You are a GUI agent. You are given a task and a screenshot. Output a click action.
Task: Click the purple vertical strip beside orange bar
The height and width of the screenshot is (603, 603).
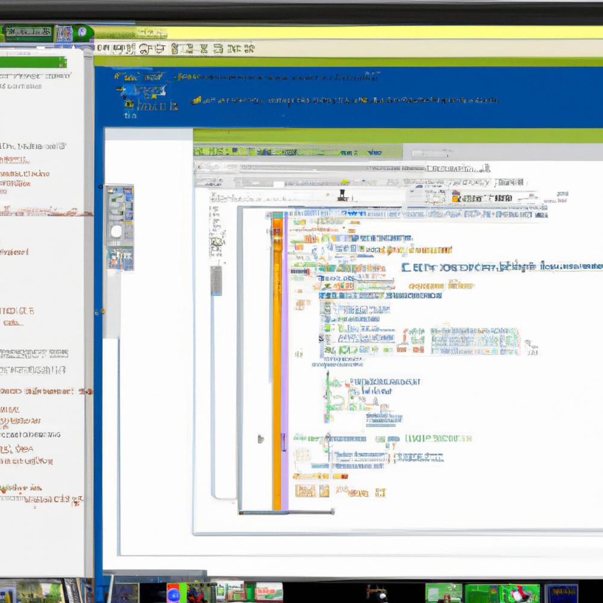[285, 362]
